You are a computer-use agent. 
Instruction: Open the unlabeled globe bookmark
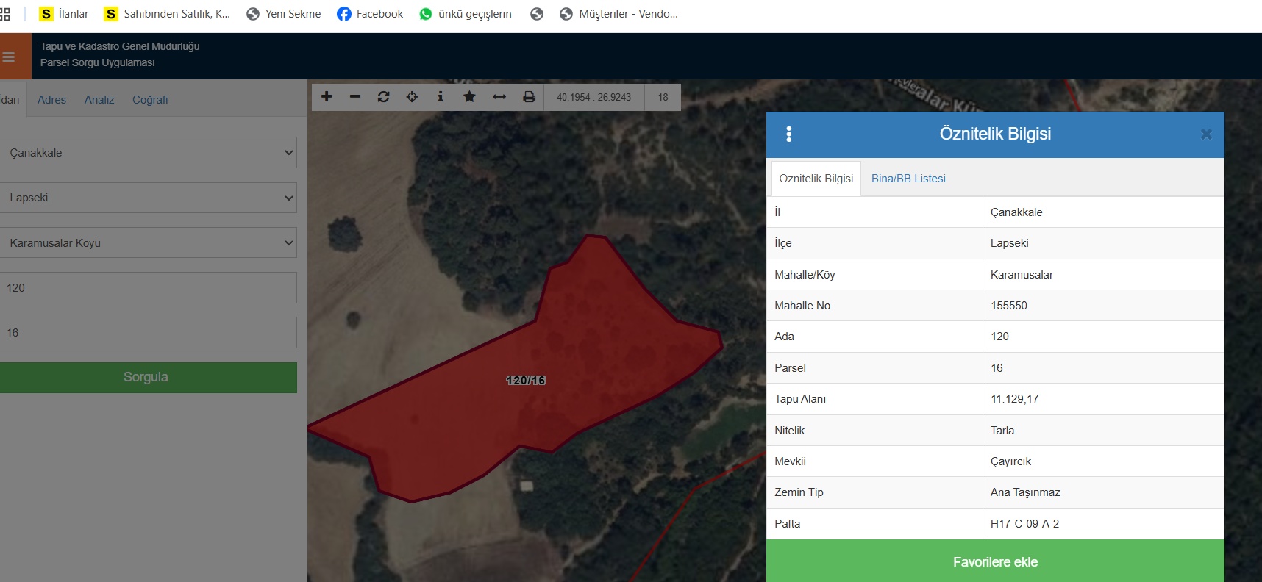pos(537,14)
